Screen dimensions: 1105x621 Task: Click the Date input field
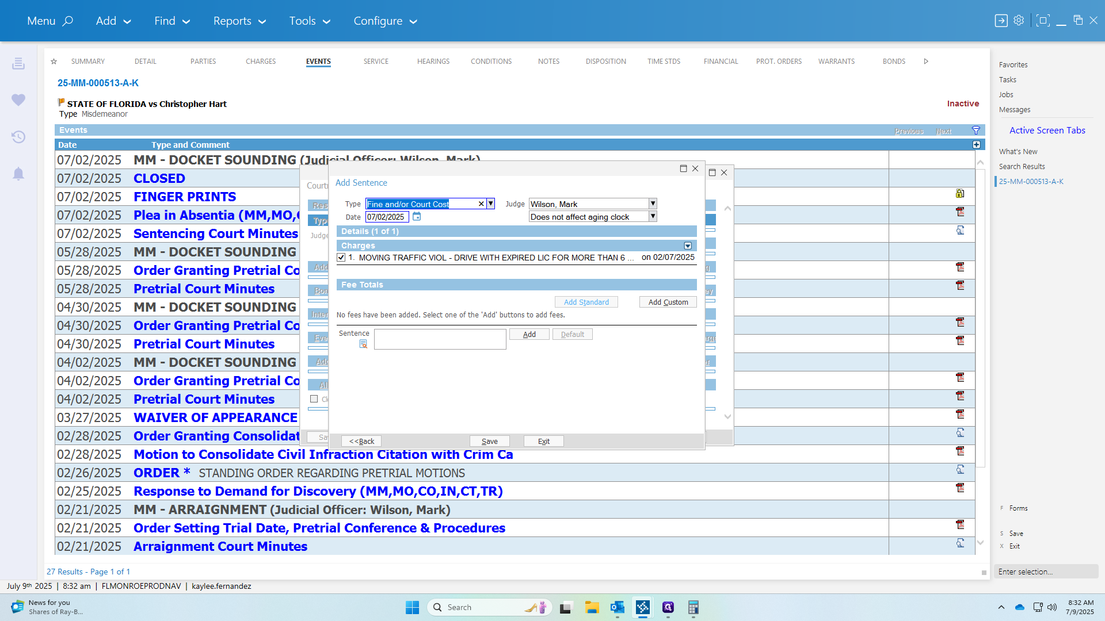[387, 217]
